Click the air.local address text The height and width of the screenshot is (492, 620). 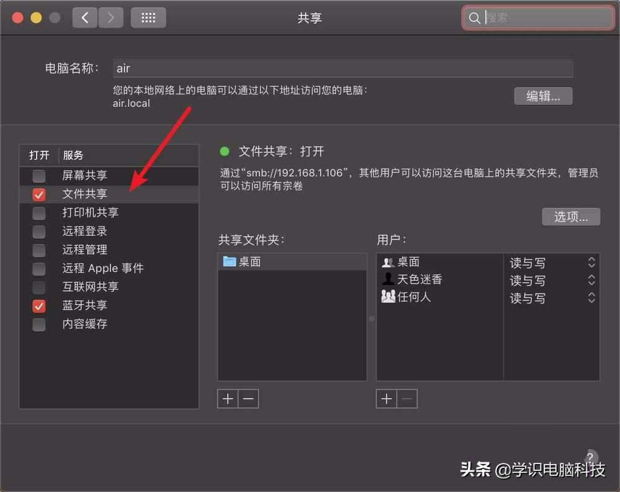coord(131,104)
